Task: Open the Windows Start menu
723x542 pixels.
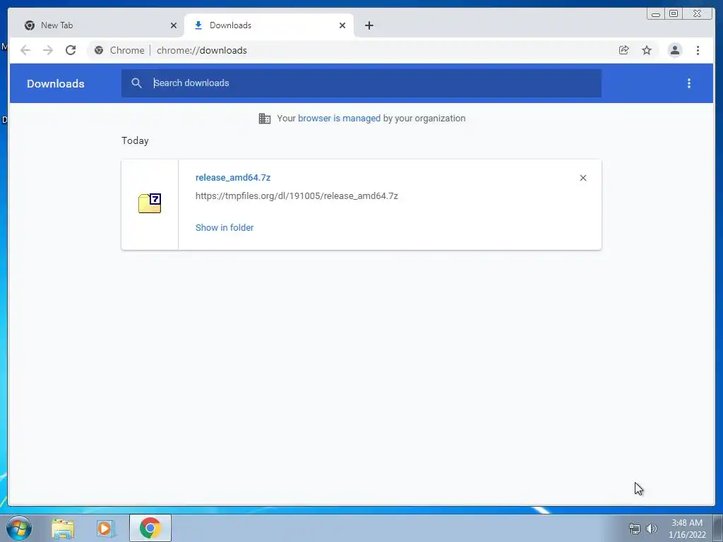Action: [19, 528]
